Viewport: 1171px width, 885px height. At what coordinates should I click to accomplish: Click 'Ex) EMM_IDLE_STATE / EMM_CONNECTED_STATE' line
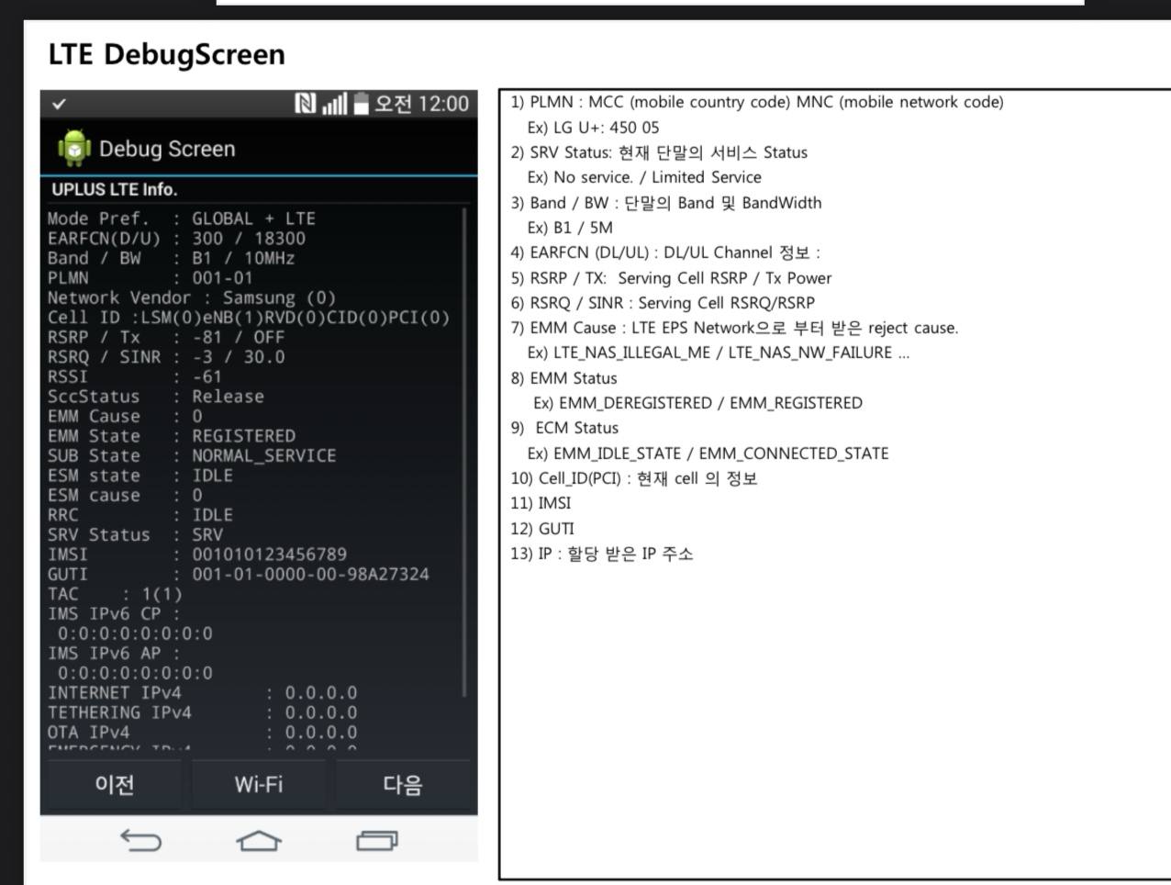(708, 454)
